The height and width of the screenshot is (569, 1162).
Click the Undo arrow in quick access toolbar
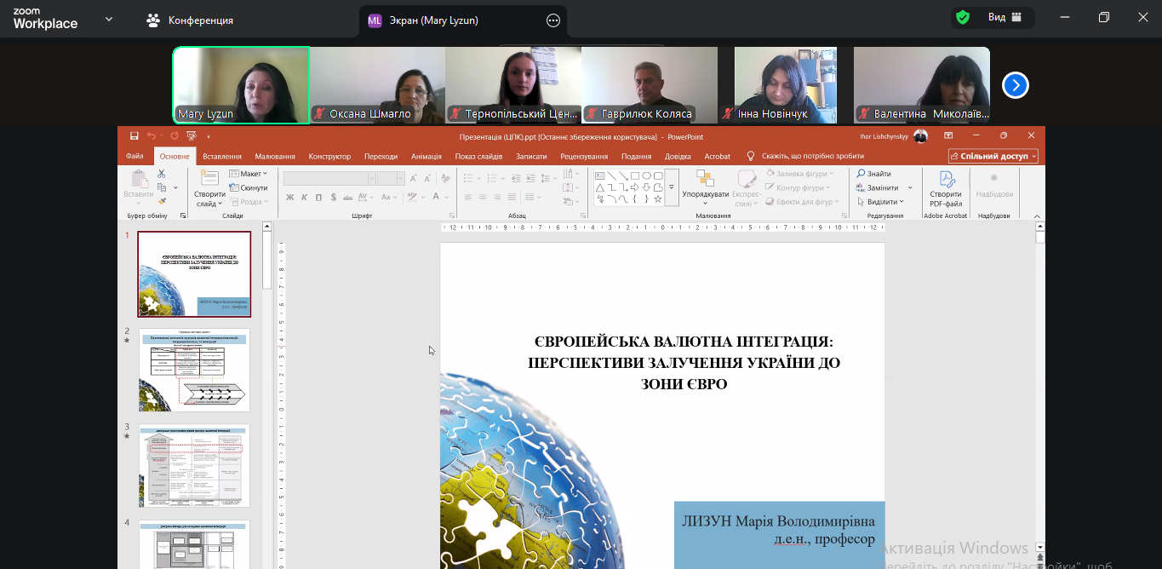point(151,136)
